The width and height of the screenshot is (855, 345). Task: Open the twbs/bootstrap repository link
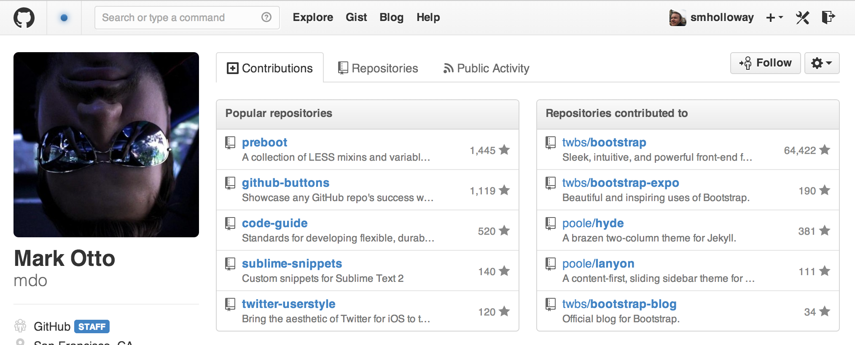(604, 142)
